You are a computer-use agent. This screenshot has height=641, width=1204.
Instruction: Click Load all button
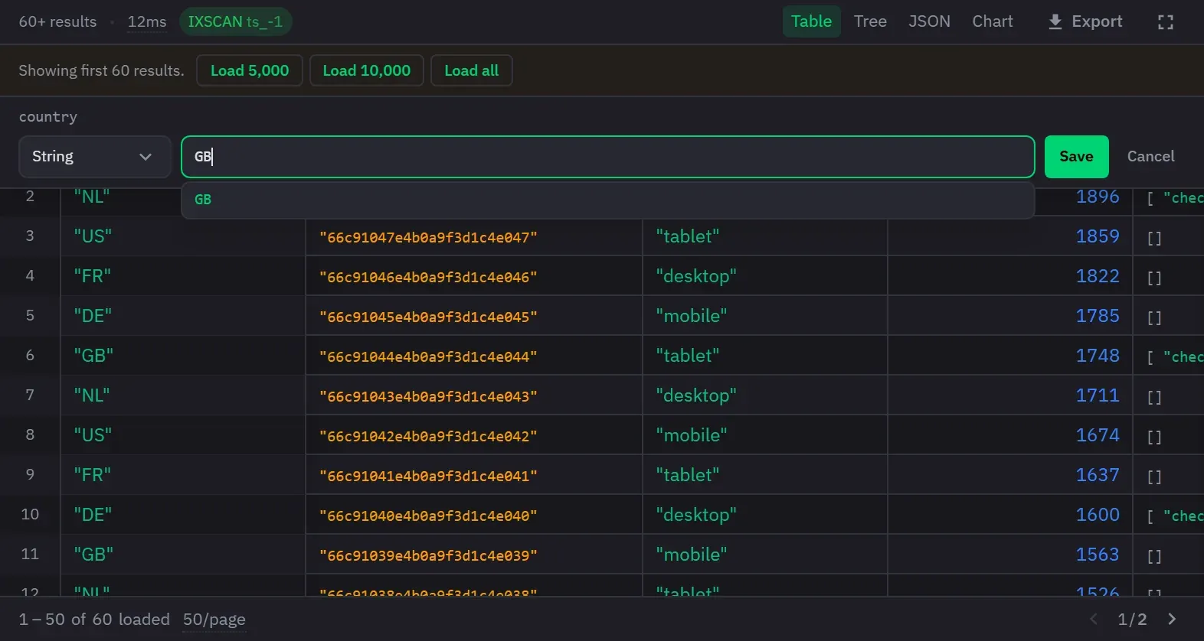click(471, 70)
